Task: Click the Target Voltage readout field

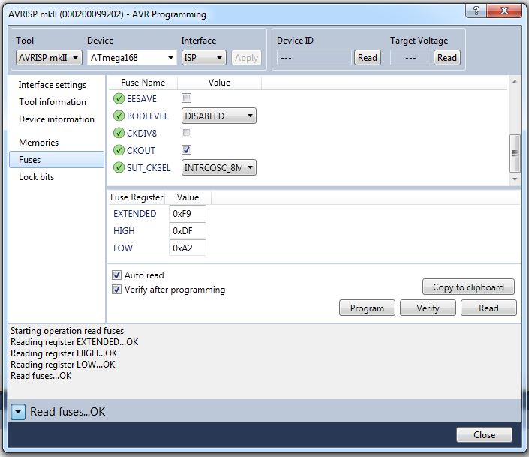Action: coord(410,58)
